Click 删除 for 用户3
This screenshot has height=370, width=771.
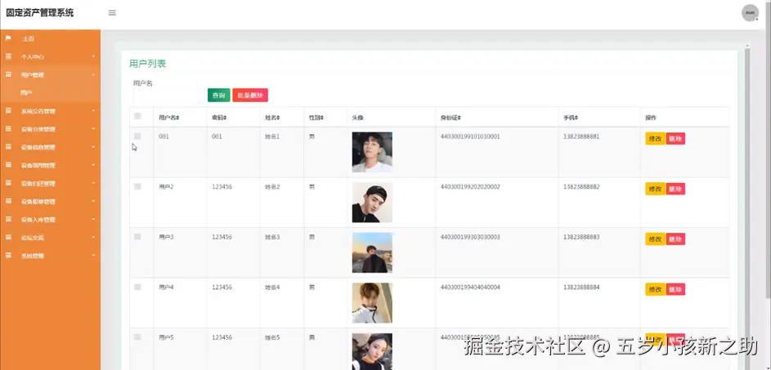[x=675, y=239]
